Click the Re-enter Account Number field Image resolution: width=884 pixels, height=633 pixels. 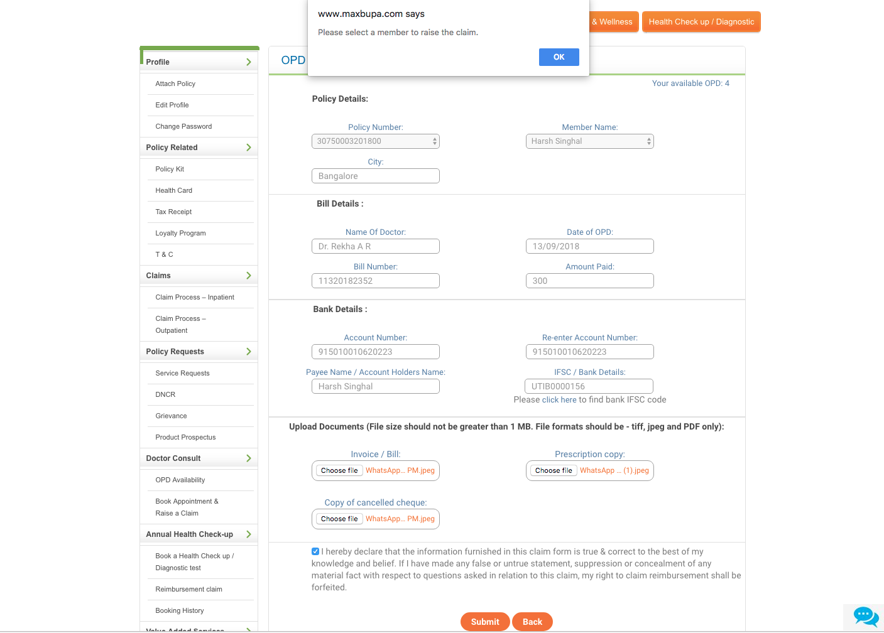pos(590,352)
